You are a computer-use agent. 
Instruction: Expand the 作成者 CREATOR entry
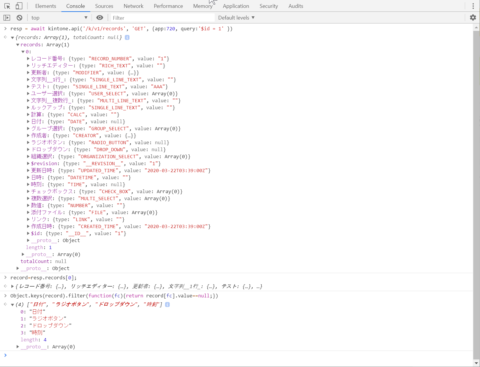28,135
